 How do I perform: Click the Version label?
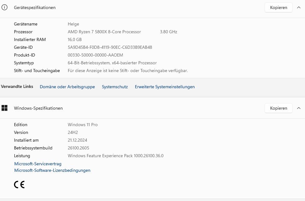(21, 132)
